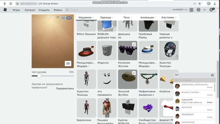The width and height of the screenshot is (220, 124).
Task: Select the Рыцари Редклифа costume item
Action: 107,108
